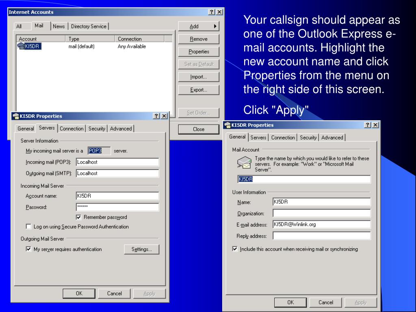Click help question mark in right KI5DR Properties dialog
Screen dimensions: 416x312
point(368,125)
